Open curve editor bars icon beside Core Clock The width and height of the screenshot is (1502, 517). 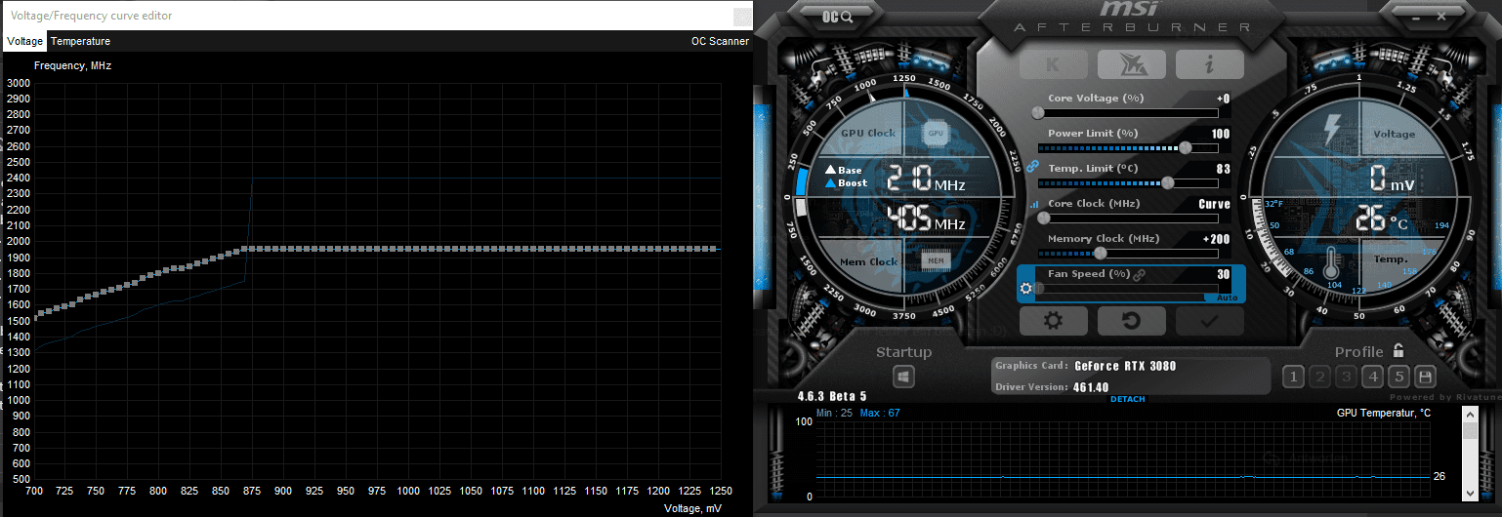click(x=1033, y=205)
